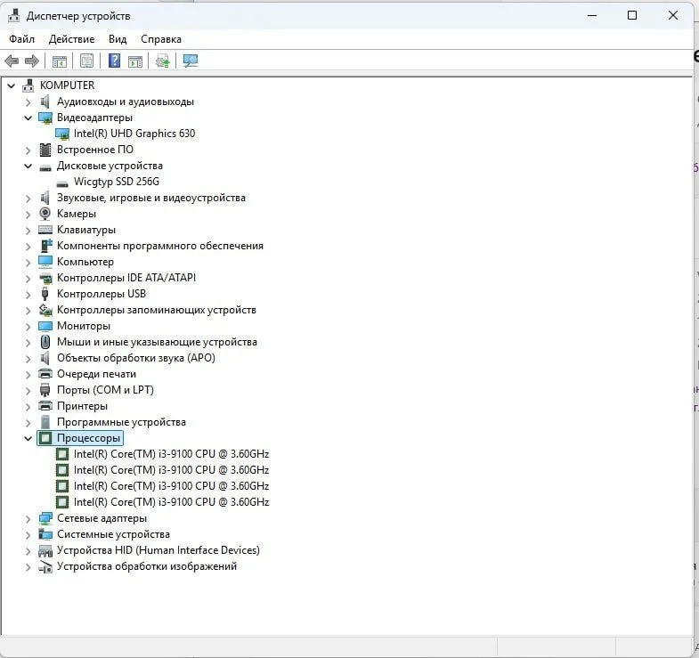Minimize the Device Manager window
The height and width of the screenshot is (658, 699).
592,16
